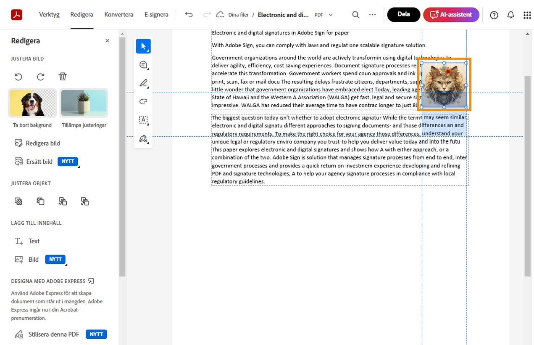Switch to the Redigera tab
The width and height of the screenshot is (534, 345).
point(82,15)
